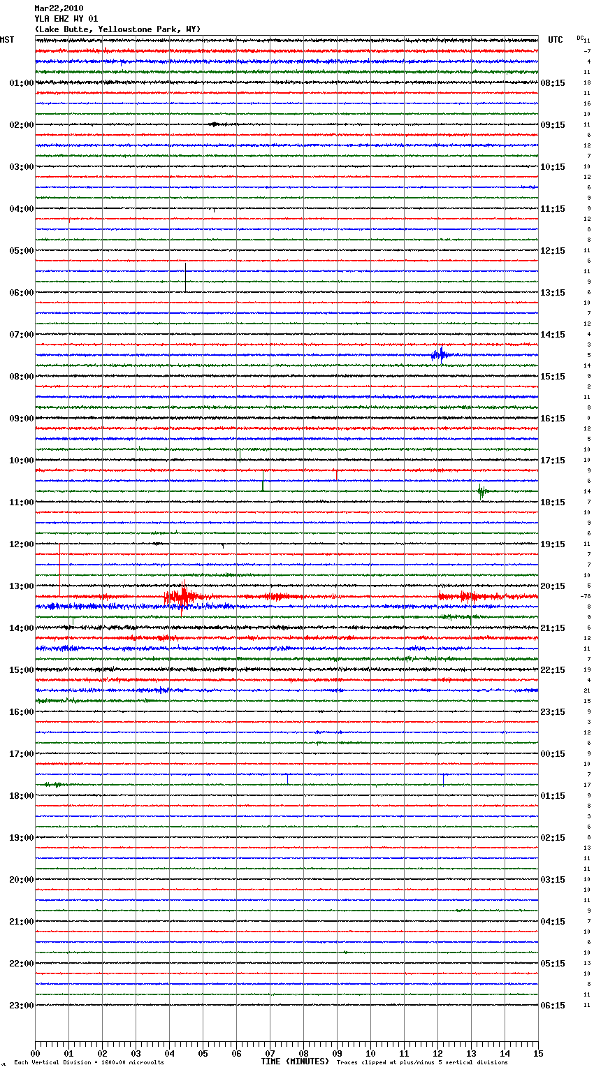Select the 10:00 MST row label
The image size is (594, 1072).
pyautogui.click(x=21, y=461)
